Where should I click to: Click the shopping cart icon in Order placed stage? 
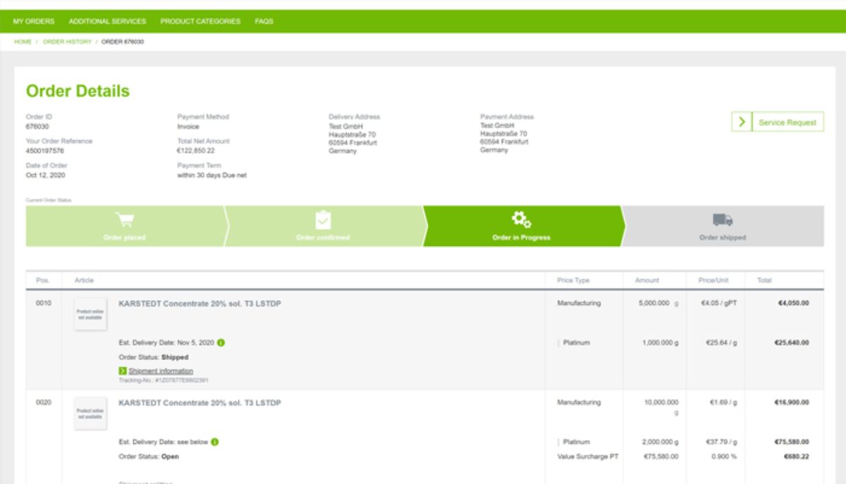pyautogui.click(x=125, y=219)
